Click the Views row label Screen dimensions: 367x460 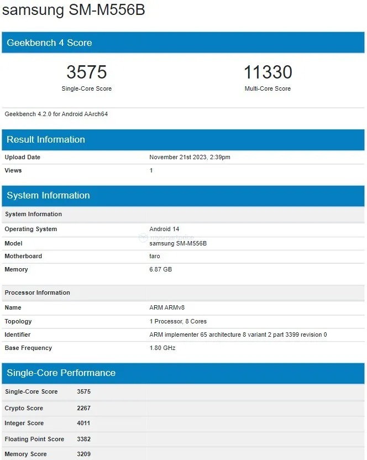(x=13, y=170)
